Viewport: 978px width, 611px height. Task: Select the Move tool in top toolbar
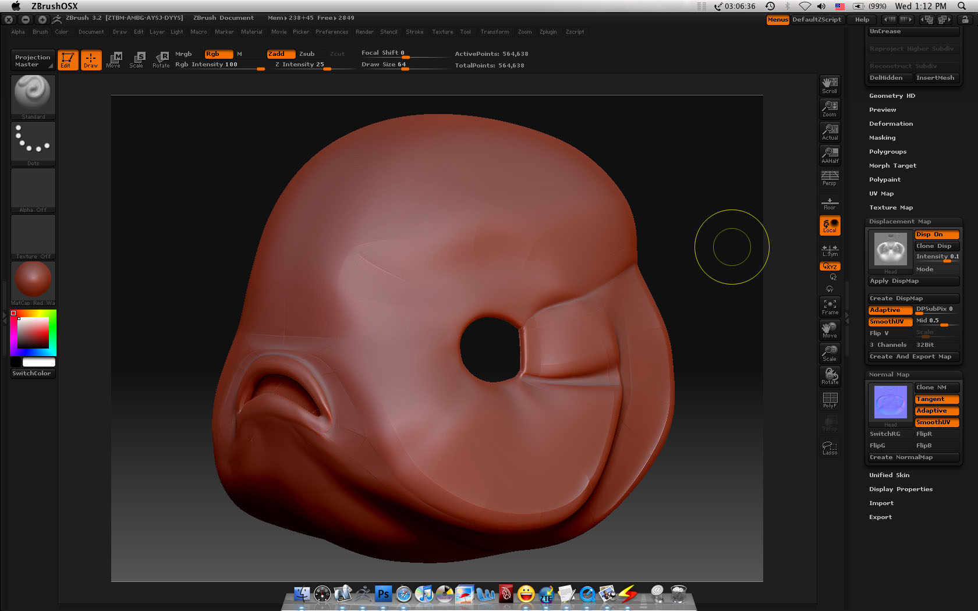(114, 59)
